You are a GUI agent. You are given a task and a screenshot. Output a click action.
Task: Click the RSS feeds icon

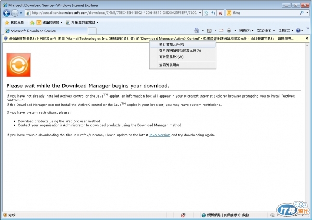pyautogui.click(x=210, y=31)
